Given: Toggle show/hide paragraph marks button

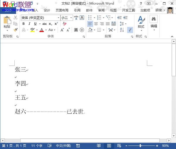Looking at the screenshot, I should [130, 30].
